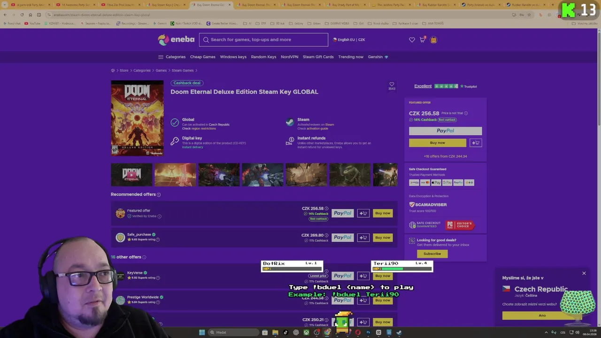This screenshot has height=338, width=601.
Task: Click Safe_purchase seller avatar
Action: point(120,238)
